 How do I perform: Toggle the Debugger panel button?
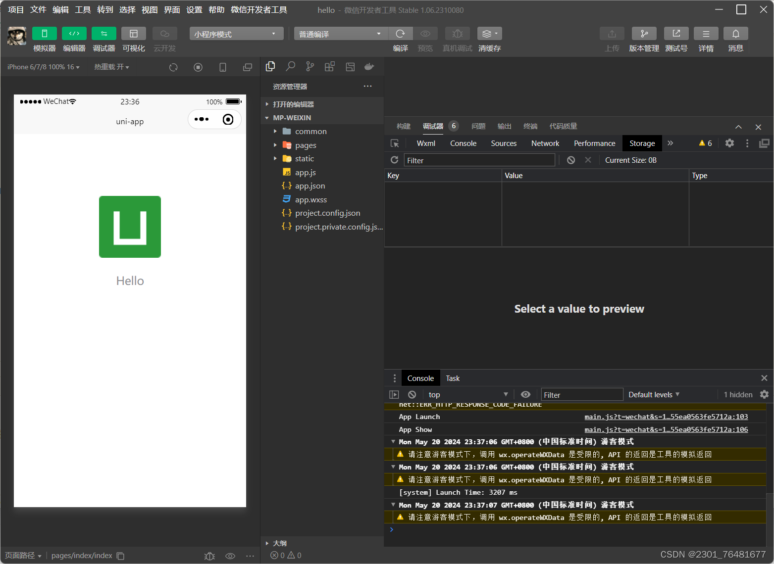coord(104,34)
